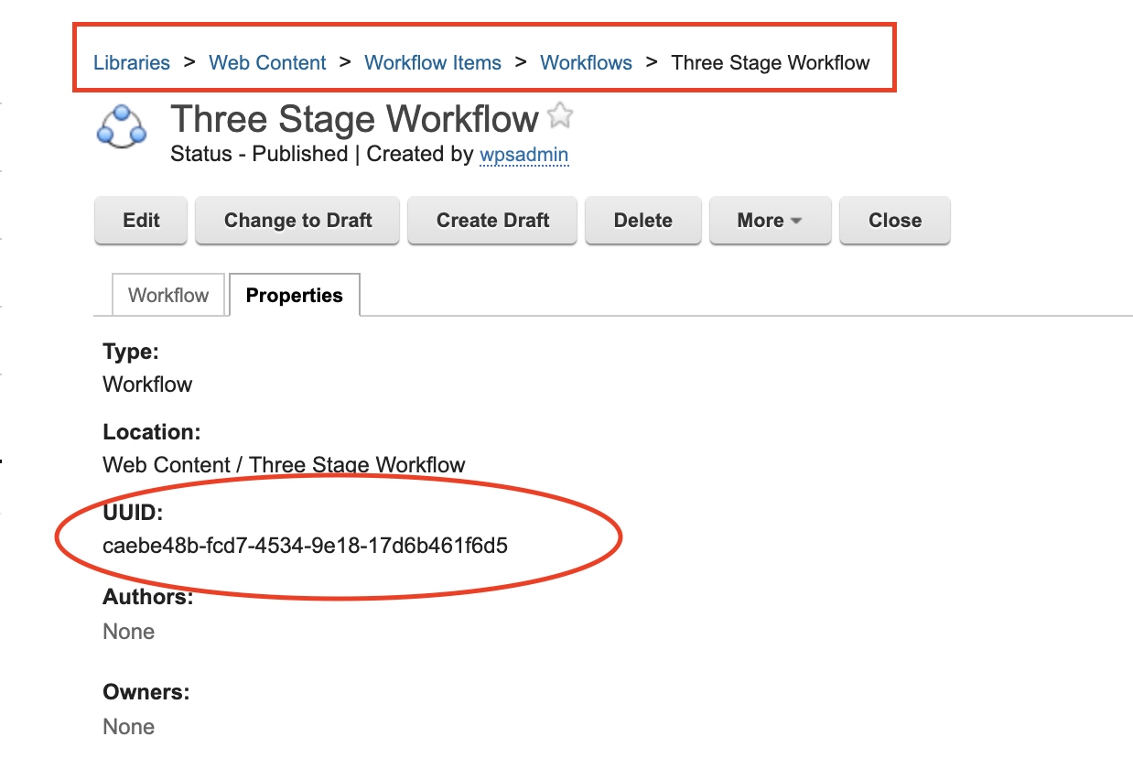The height and width of the screenshot is (780, 1133).
Task: Close the workflow item view
Action: 894,221
